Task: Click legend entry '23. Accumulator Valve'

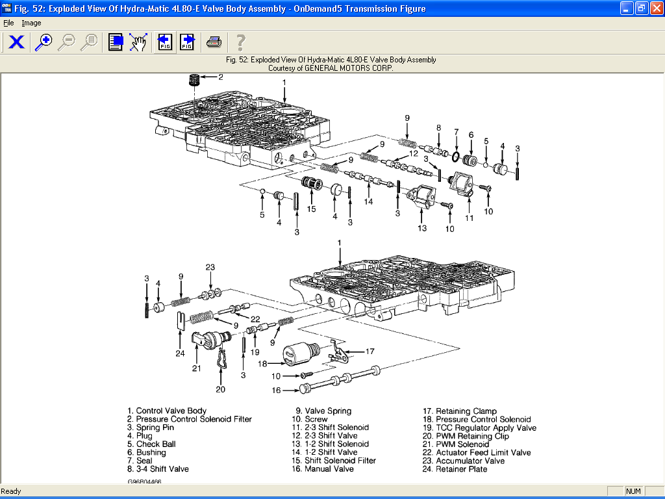Action: click(464, 461)
